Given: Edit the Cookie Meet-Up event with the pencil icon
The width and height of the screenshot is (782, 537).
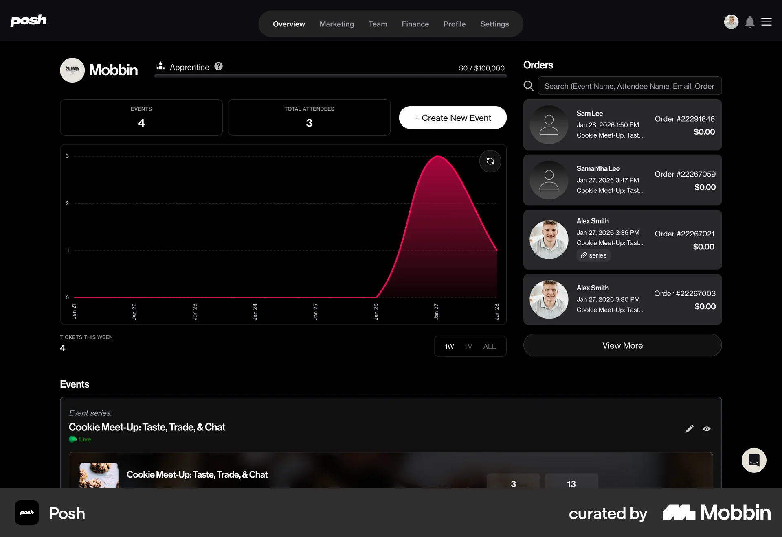Looking at the screenshot, I should click(x=689, y=429).
